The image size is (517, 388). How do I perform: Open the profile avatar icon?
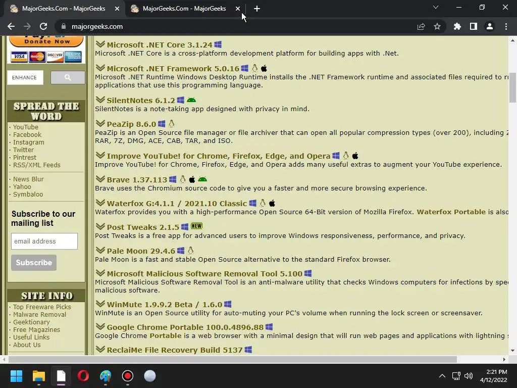pos(490,26)
